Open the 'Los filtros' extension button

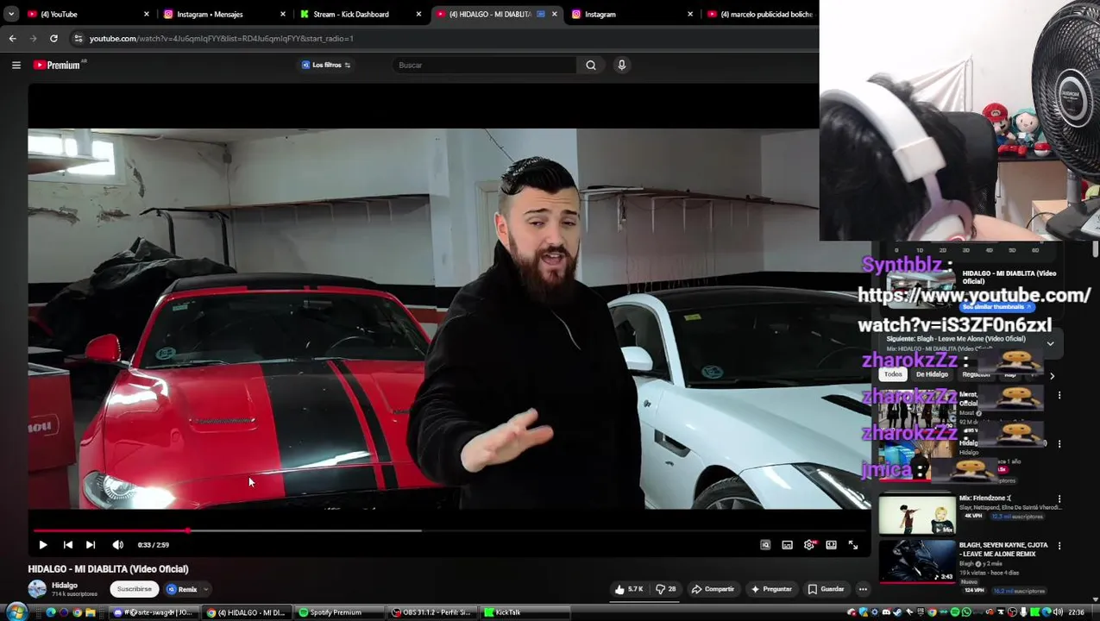tap(326, 65)
